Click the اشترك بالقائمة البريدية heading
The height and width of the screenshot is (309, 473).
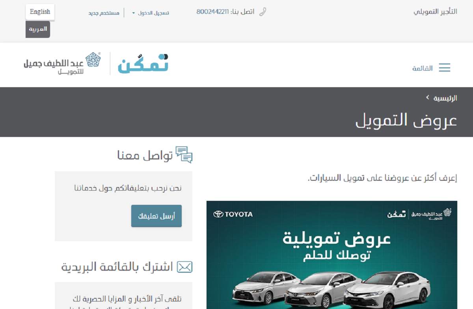tap(117, 267)
